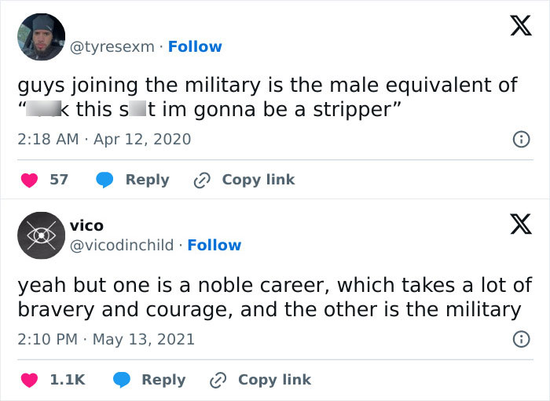
Task: Click tyresexm's profile photo
Action: click(41, 37)
